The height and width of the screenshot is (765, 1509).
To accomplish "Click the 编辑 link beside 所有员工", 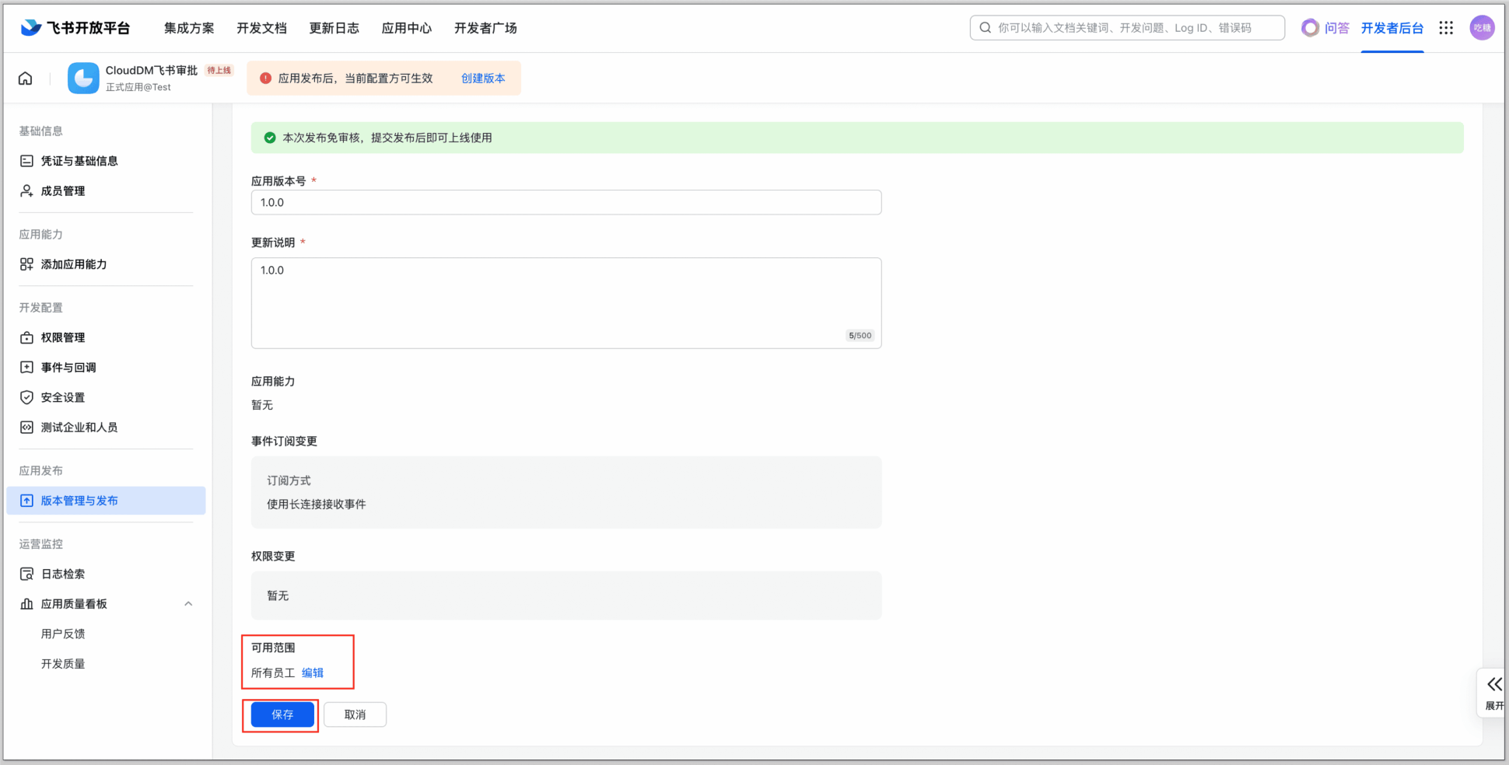I will (313, 673).
